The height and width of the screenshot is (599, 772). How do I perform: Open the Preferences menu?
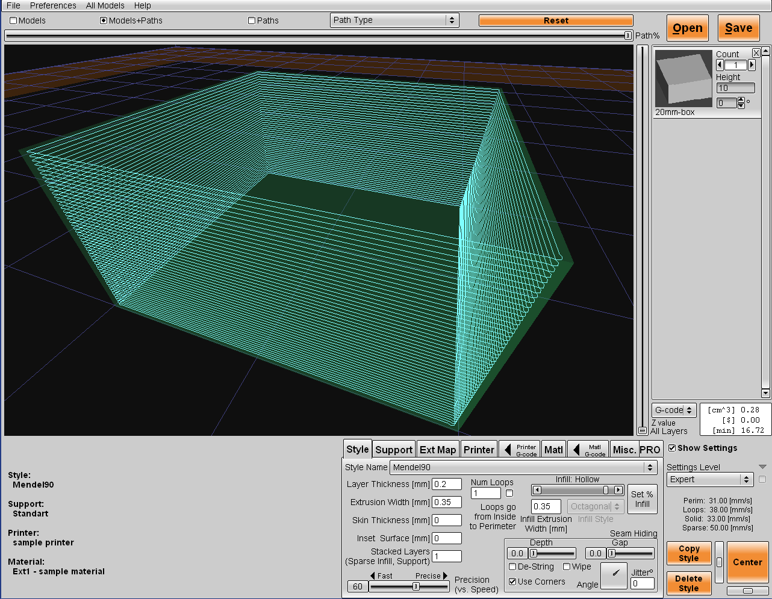click(x=53, y=5)
